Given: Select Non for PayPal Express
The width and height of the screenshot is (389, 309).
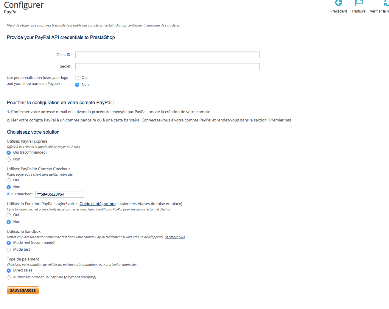Looking at the screenshot, I should tap(9, 160).
